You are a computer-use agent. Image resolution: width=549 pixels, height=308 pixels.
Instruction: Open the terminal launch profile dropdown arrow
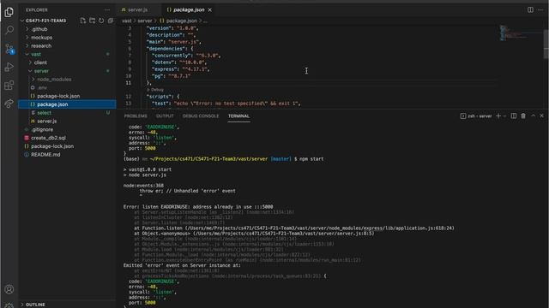pos(504,116)
